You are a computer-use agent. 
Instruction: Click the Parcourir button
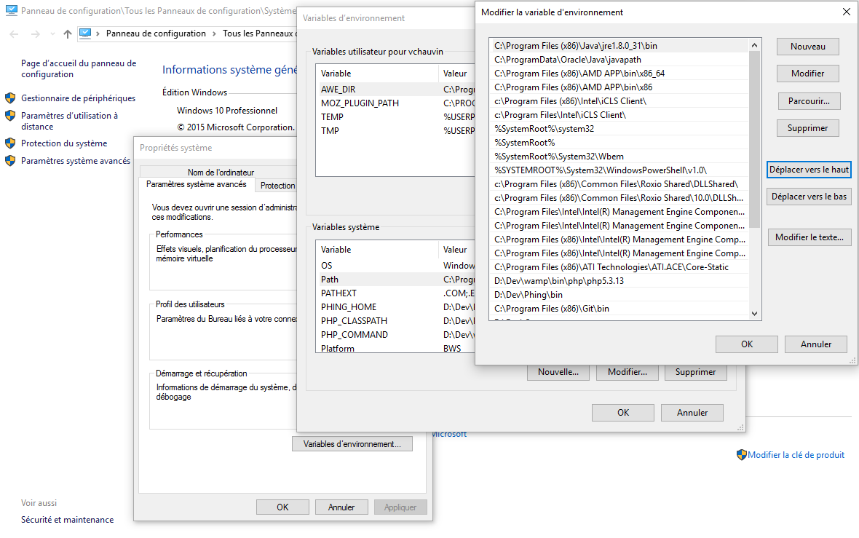coord(809,100)
